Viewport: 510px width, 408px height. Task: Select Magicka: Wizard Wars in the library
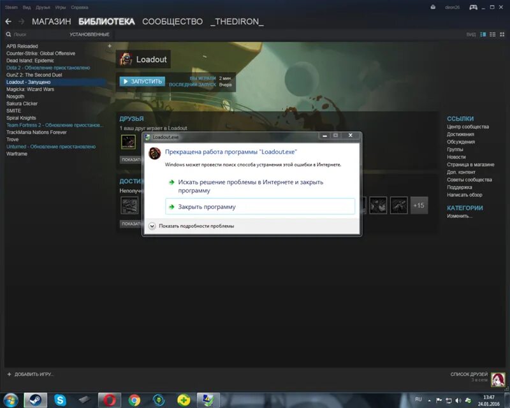coord(30,89)
